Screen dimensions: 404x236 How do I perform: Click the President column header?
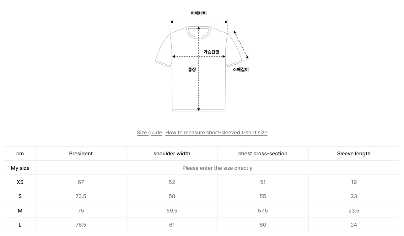[x=81, y=153]
